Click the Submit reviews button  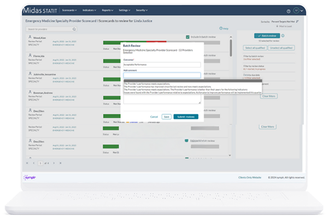click(x=186, y=117)
